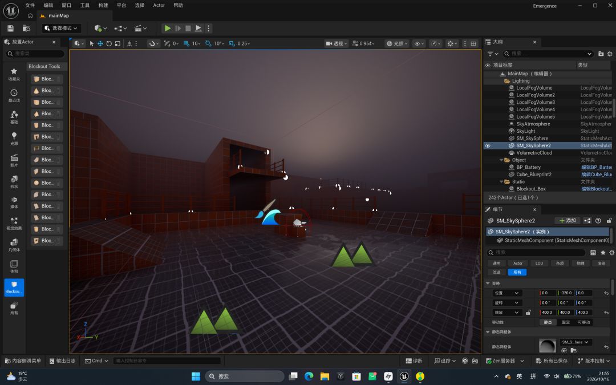This screenshot has width=616, height=385.
Task: Click the 编辑BP_Battery blueprint link in outliner
Action: (597, 167)
